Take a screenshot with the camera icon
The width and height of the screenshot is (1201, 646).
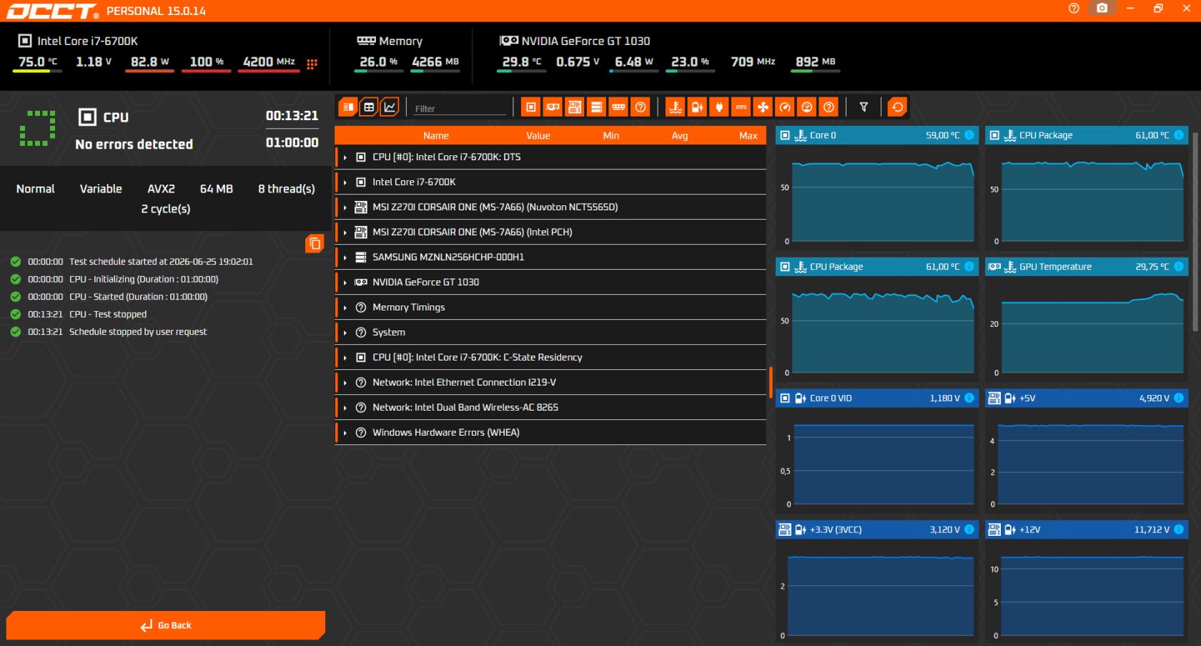point(1102,9)
